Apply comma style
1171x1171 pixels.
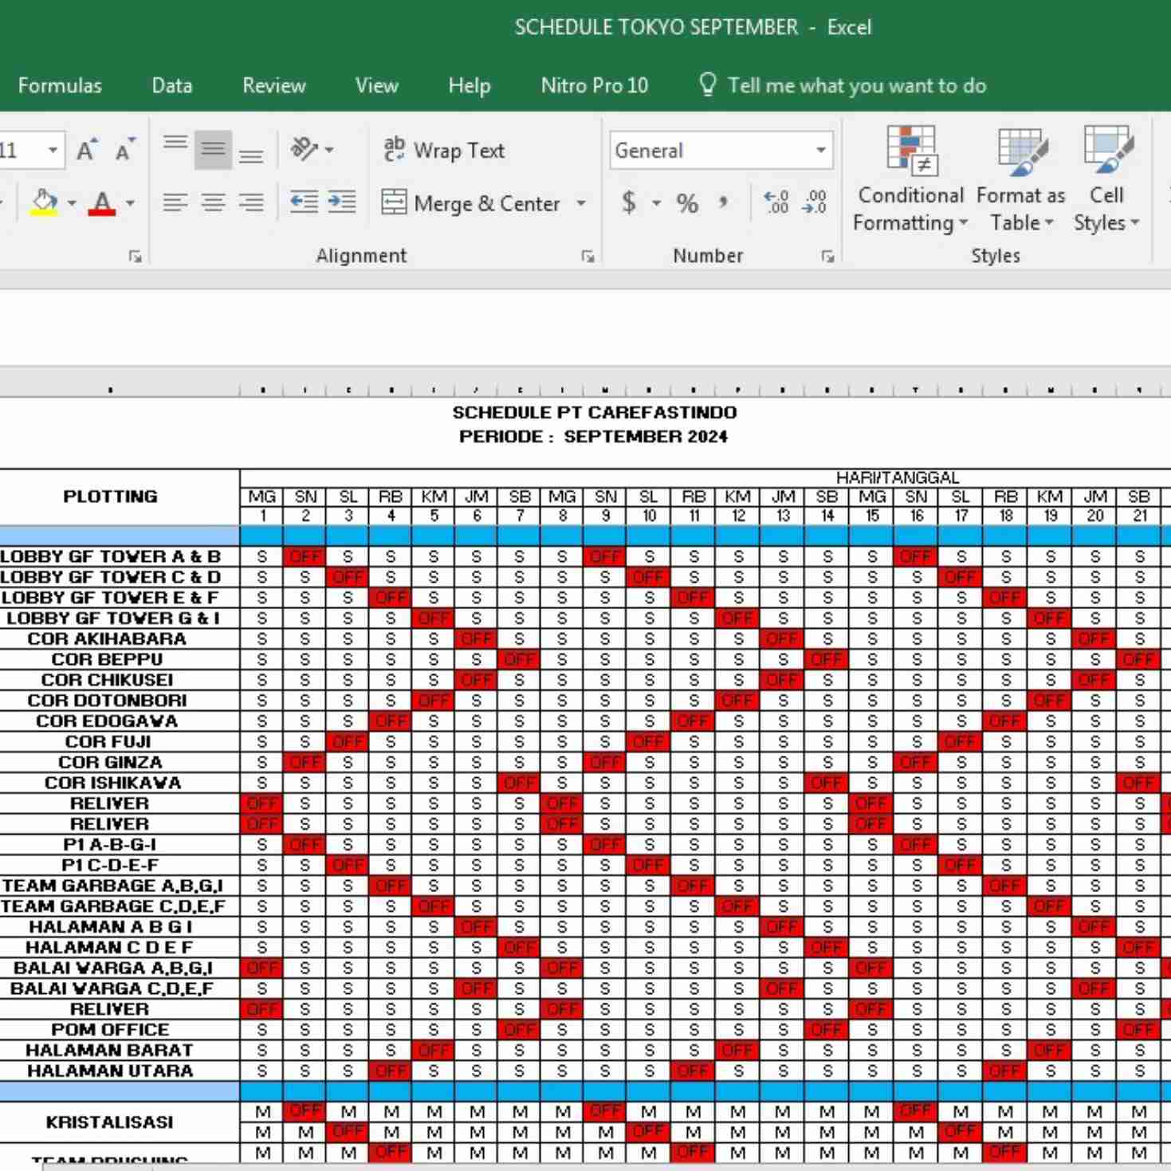(x=723, y=202)
